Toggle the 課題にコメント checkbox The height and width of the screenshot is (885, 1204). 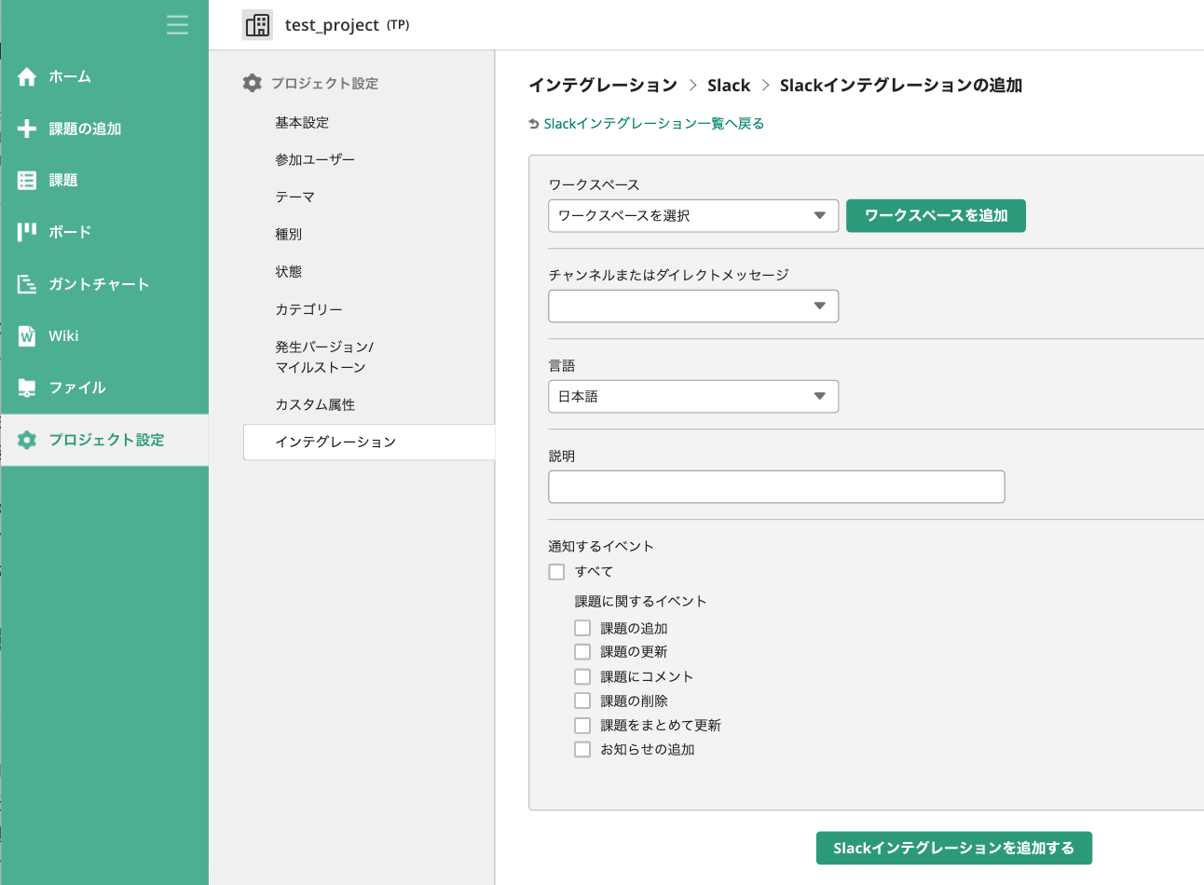[x=582, y=676]
